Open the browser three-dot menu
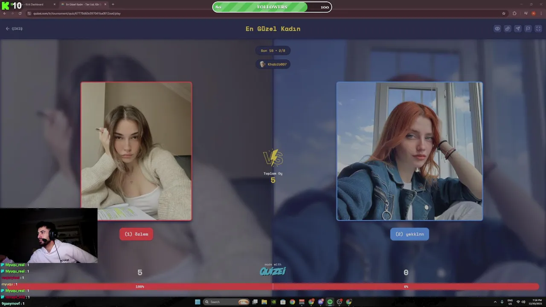Image resolution: width=546 pixels, height=307 pixels. click(x=540, y=13)
